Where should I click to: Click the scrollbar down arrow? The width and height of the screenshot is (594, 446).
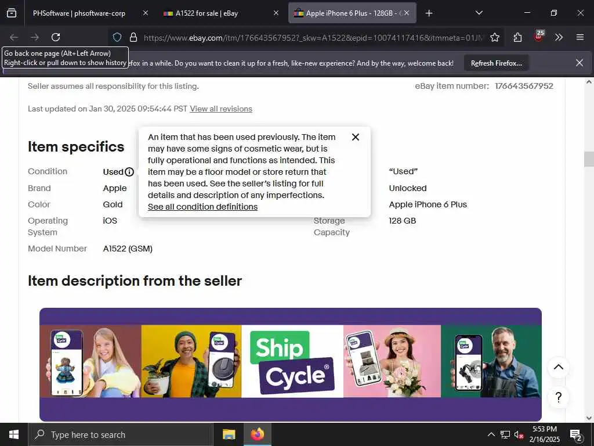click(589, 418)
